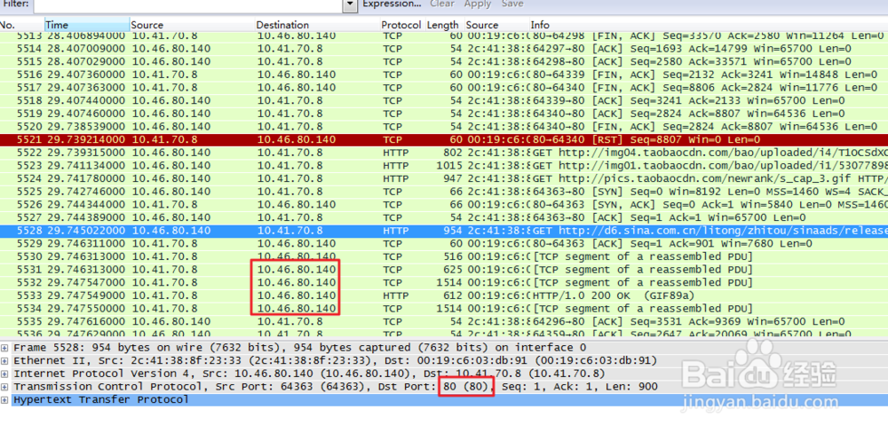Select packet 5520 FIN, ACK Seq=2824

tap(444, 126)
